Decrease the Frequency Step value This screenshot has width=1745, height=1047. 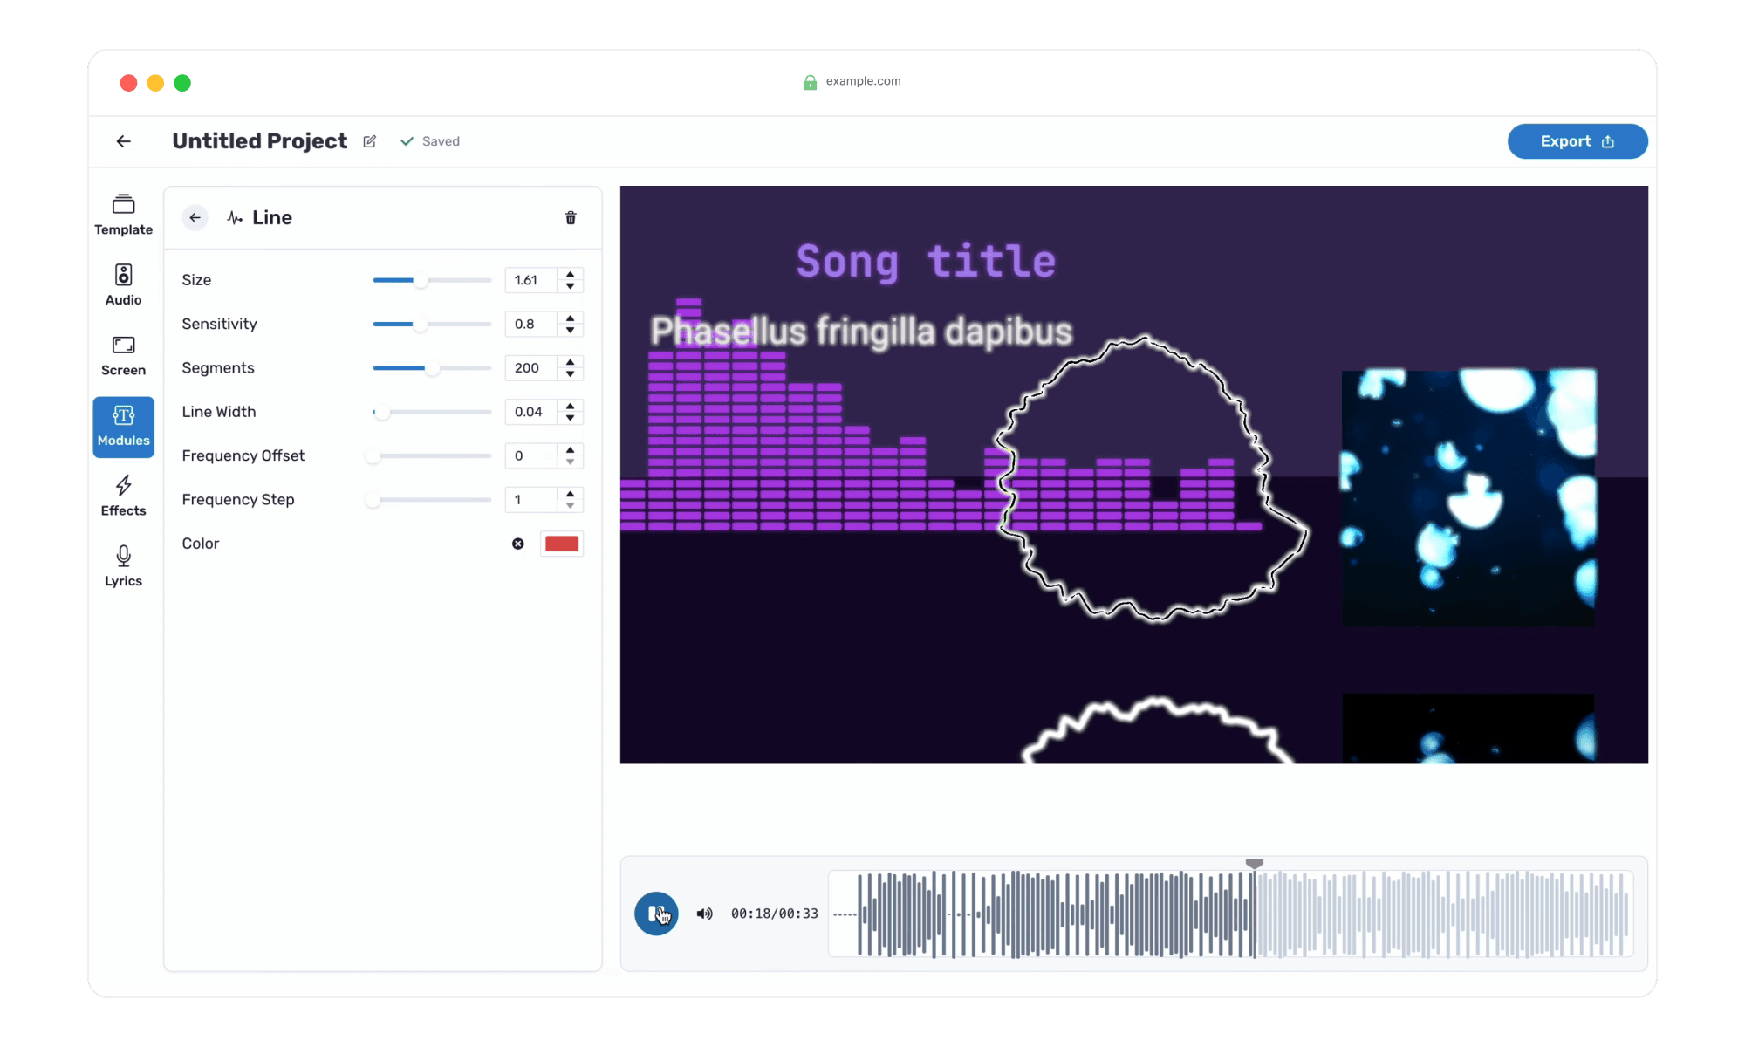point(568,505)
